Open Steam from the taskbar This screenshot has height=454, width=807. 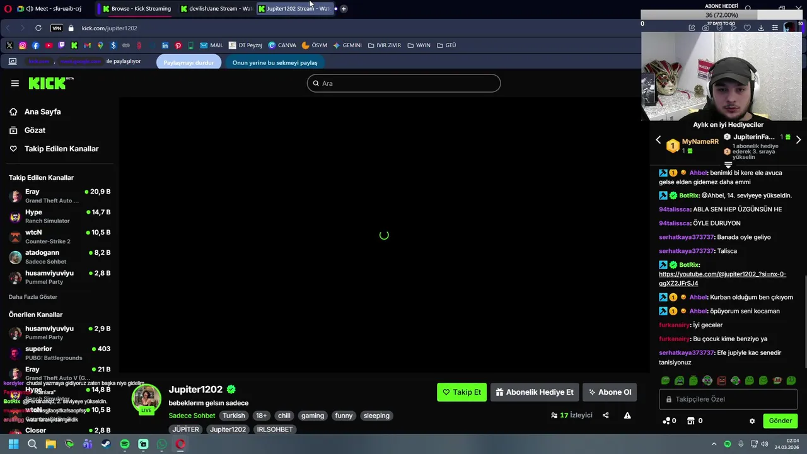tap(106, 445)
